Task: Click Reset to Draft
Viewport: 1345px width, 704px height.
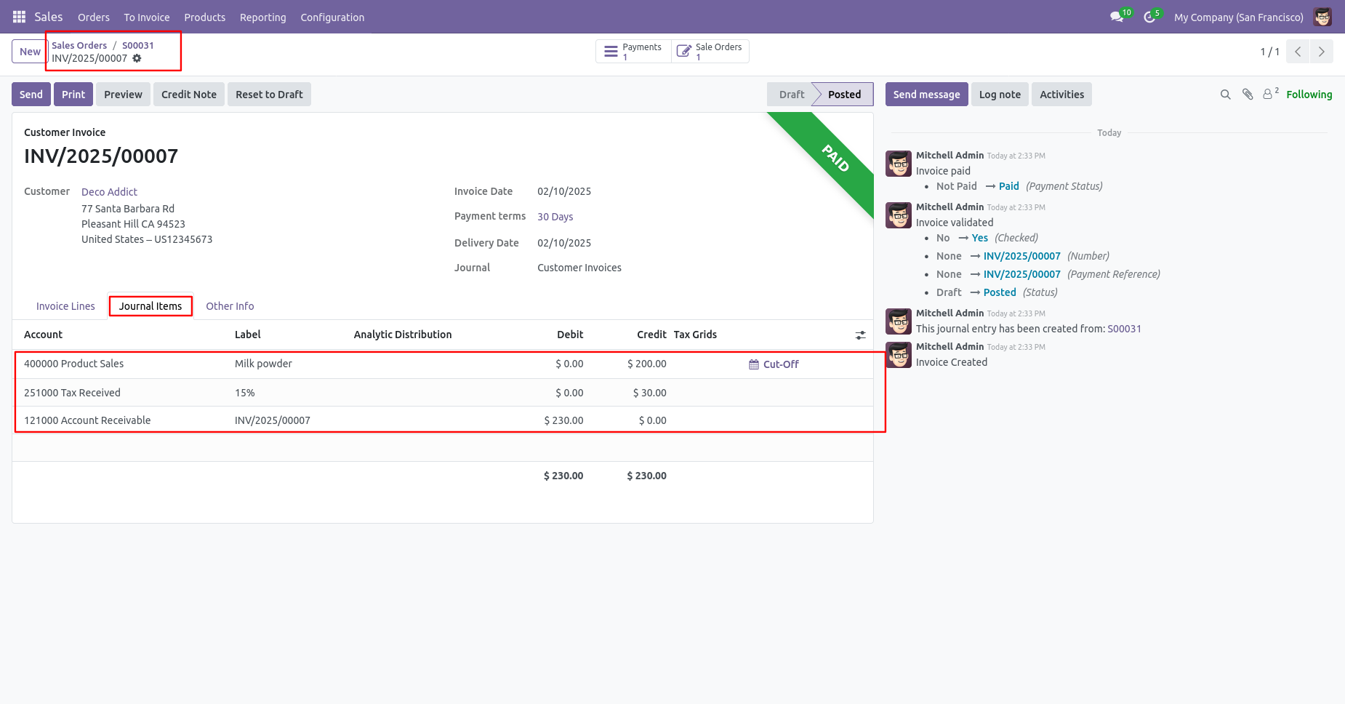Action: coord(269,95)
